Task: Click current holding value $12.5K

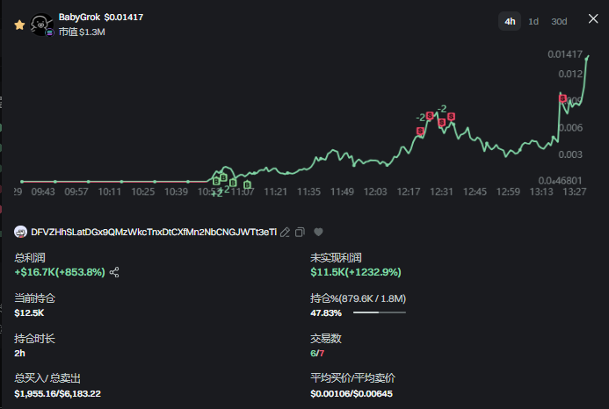Action: click(x=29, y=312)
